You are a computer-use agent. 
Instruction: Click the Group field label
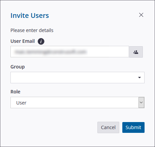[18, 67]
